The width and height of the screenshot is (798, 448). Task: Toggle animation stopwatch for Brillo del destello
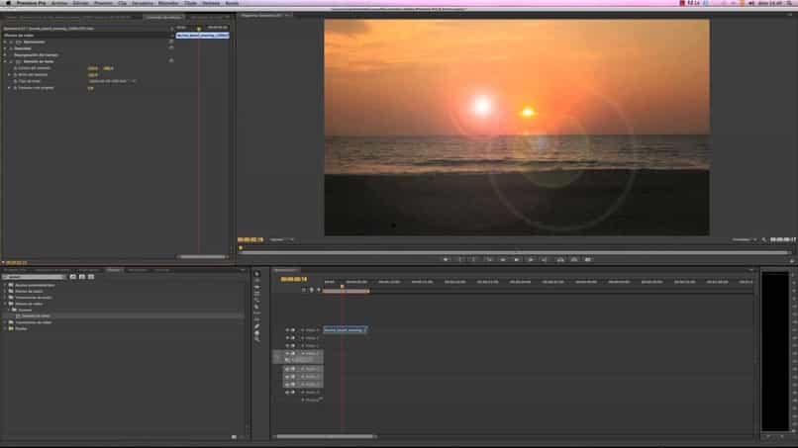[x=16, y=75]
